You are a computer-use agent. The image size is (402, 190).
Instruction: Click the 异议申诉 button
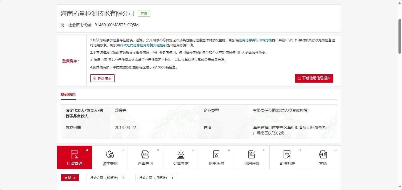point(102,78)
